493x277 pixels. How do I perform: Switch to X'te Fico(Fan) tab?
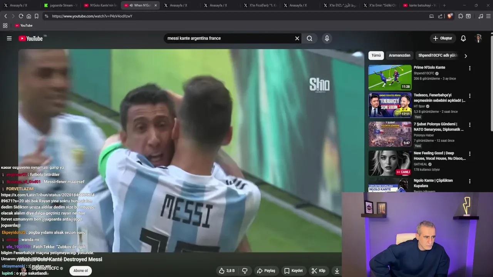260,5
